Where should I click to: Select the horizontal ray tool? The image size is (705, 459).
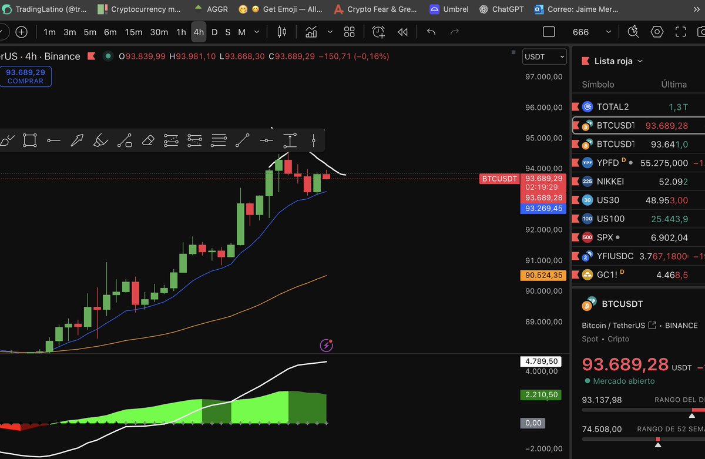tap(53, 140)
